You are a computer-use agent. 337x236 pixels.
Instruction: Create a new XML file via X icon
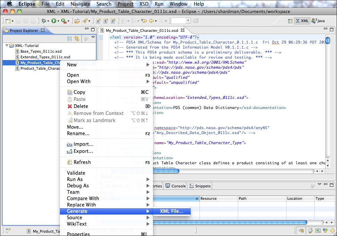click(99, 21)
